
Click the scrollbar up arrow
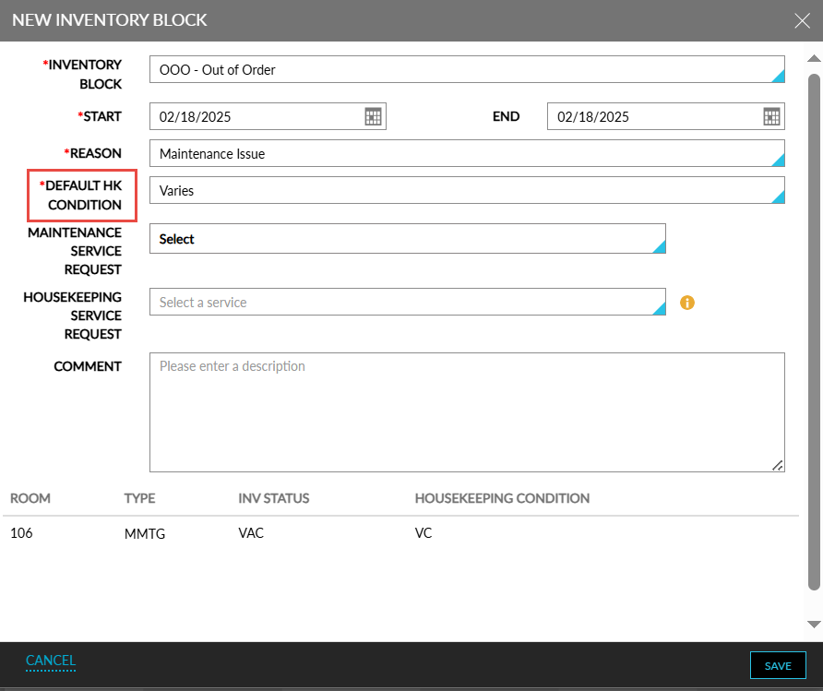814,58
